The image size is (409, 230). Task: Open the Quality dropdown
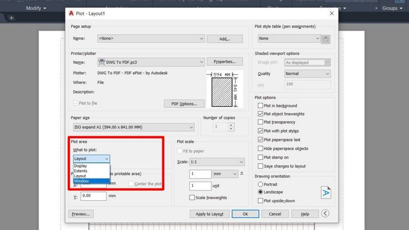(307, 74)
